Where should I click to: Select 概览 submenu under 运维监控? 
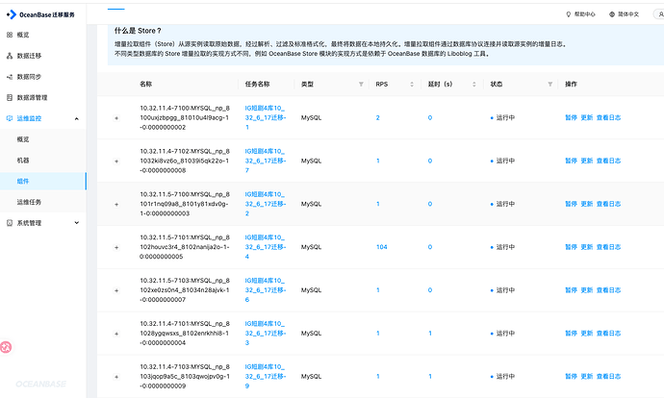pyautogui.click(x=23, y=139)
